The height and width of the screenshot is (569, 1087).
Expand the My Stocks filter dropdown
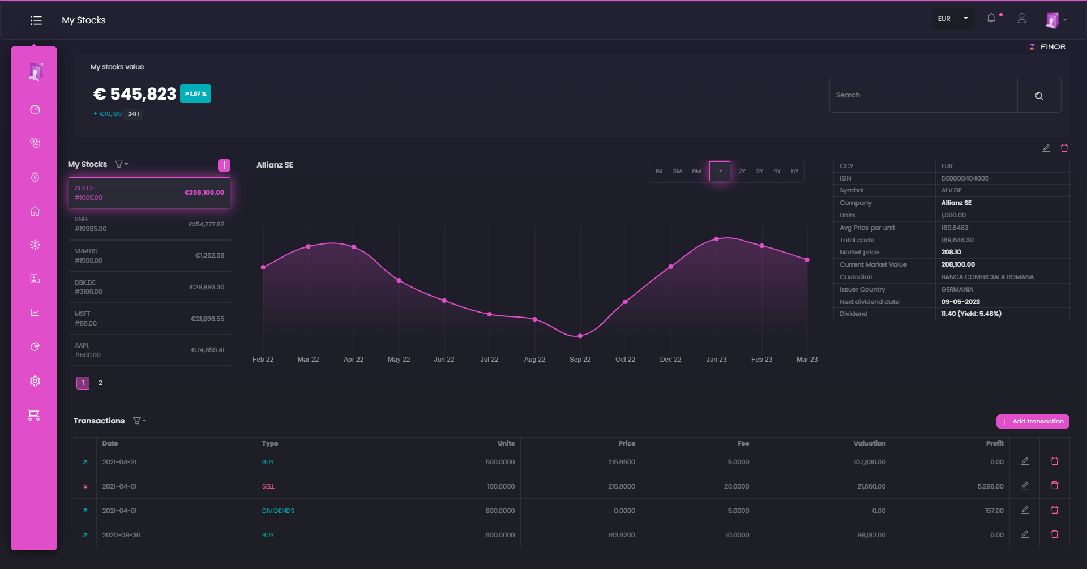click(x=121, y=164)
